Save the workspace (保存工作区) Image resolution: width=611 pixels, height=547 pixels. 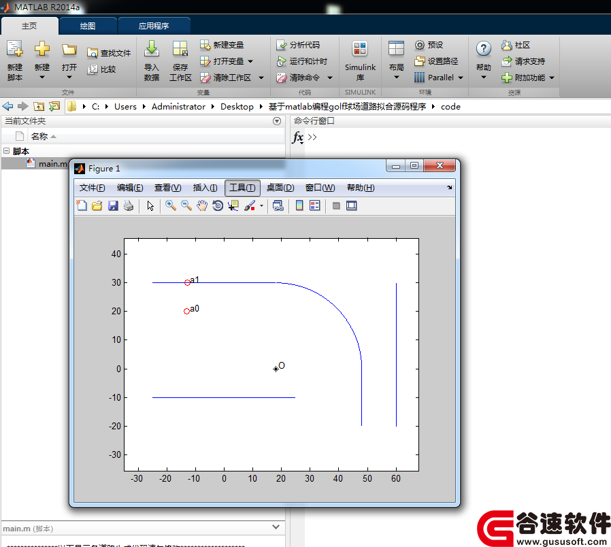180,61
